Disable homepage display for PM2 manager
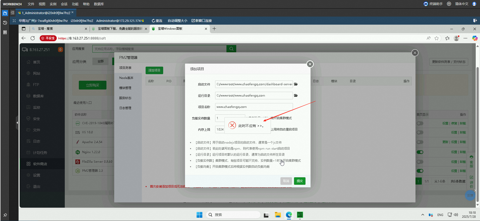480x221 pixels. click(x=420, y=171)
